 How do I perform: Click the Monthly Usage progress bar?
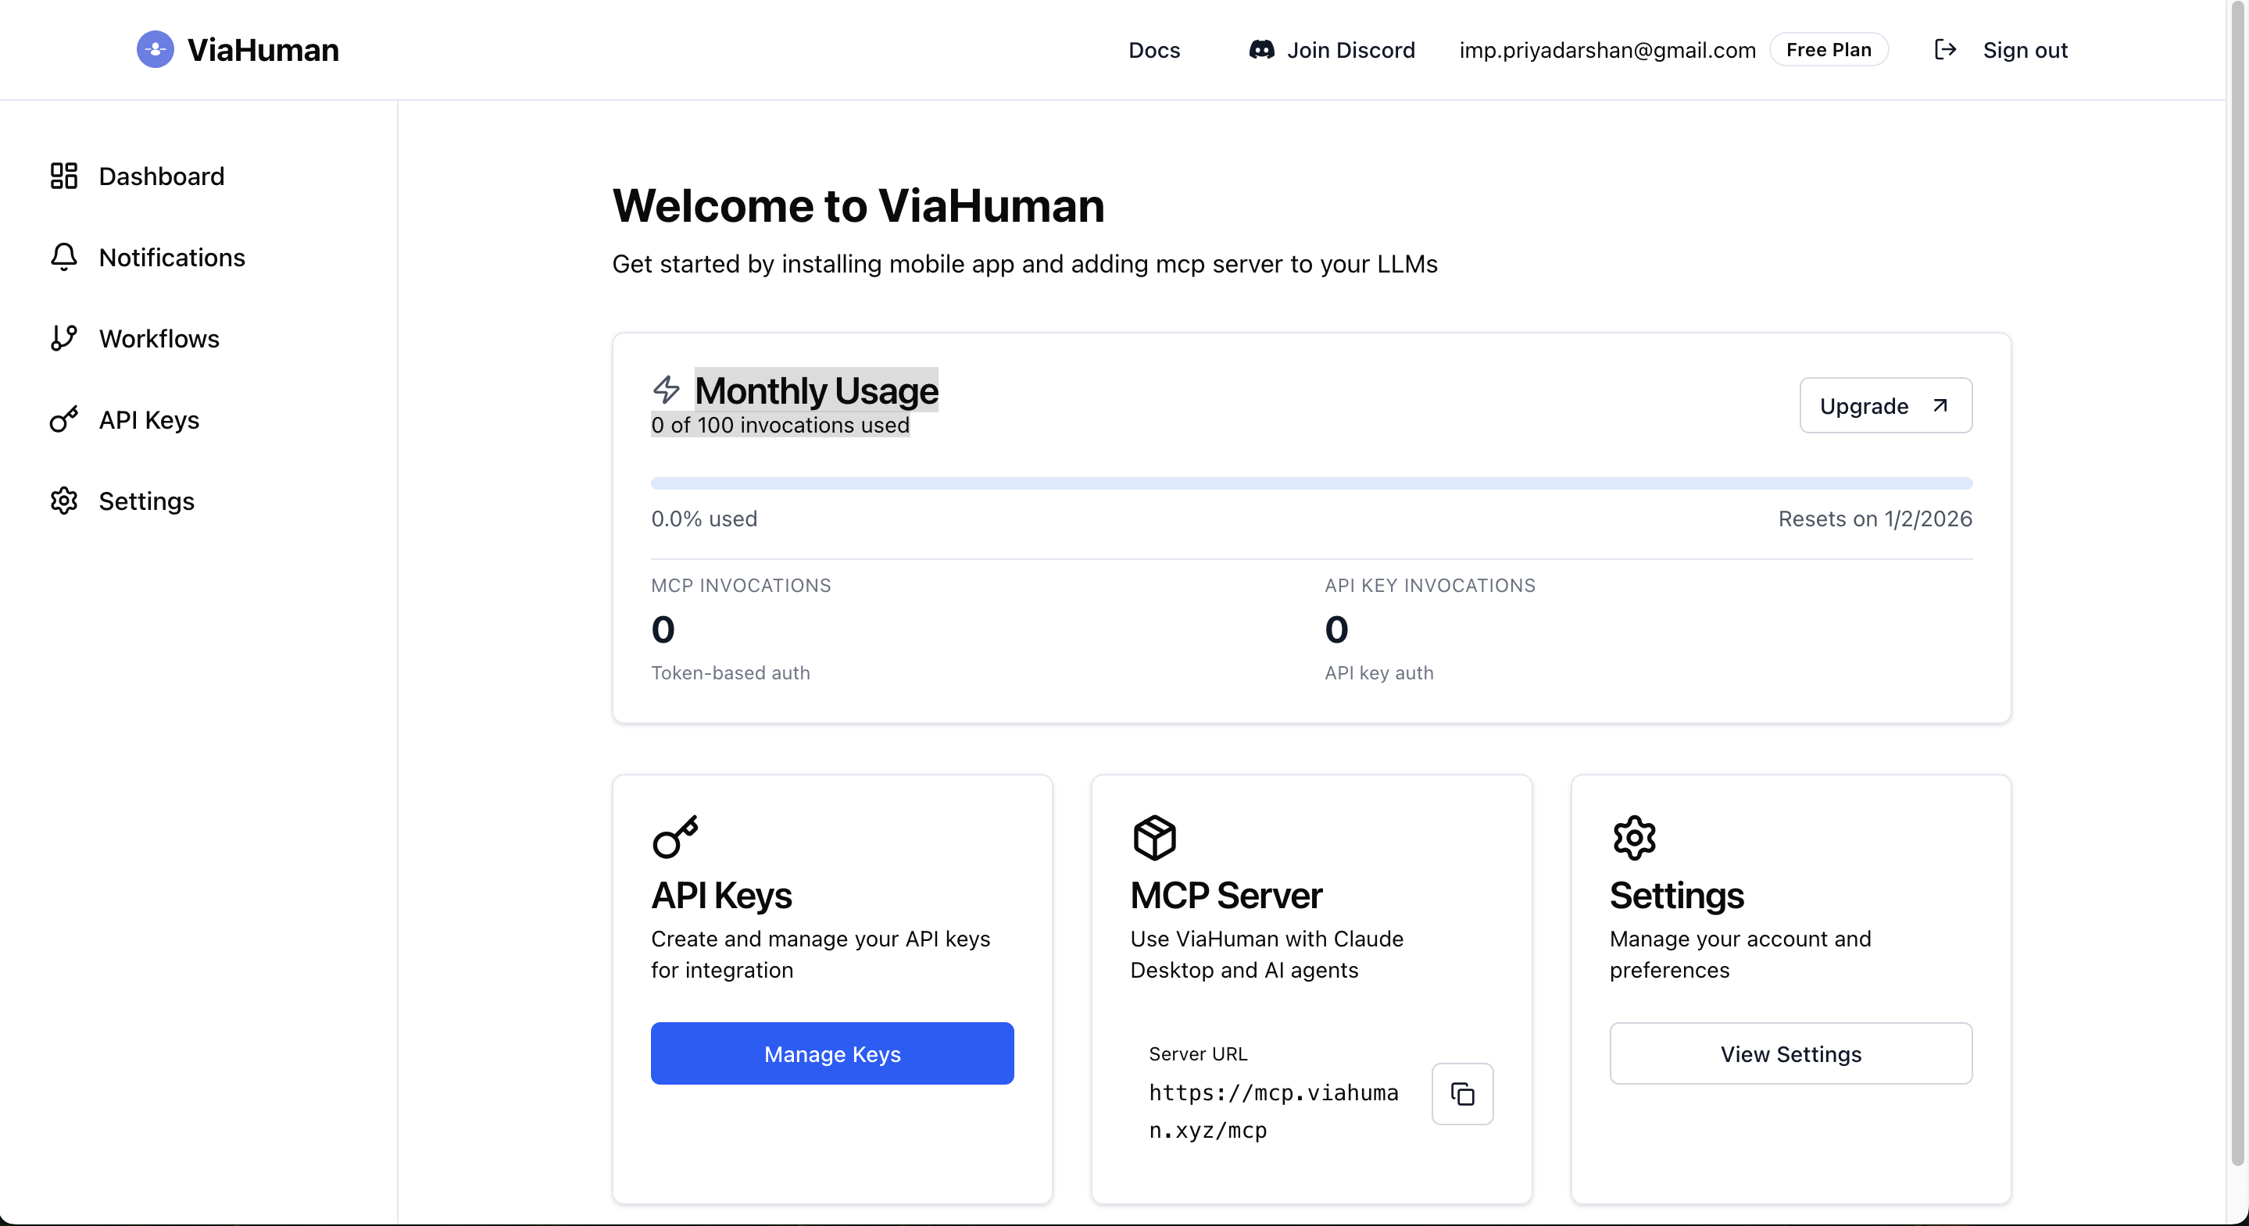(x=1310, y=483)
